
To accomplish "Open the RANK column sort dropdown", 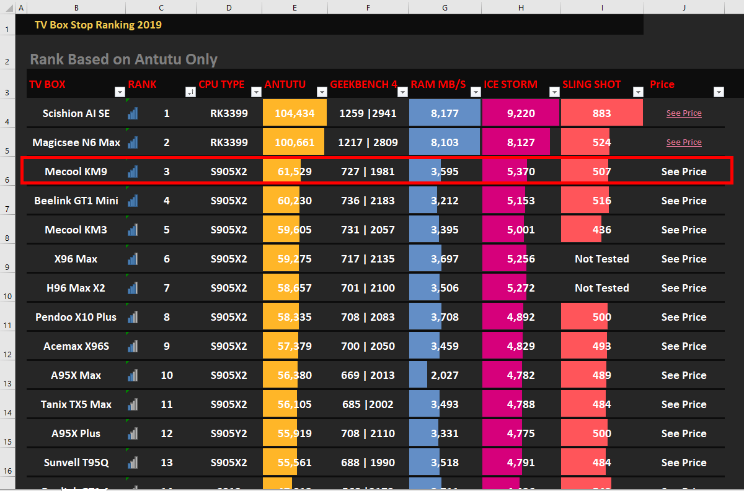I will click(x=190, y=92).
